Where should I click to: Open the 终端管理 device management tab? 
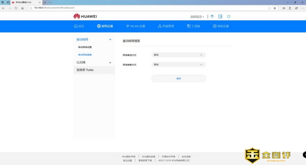click(166, 26)
